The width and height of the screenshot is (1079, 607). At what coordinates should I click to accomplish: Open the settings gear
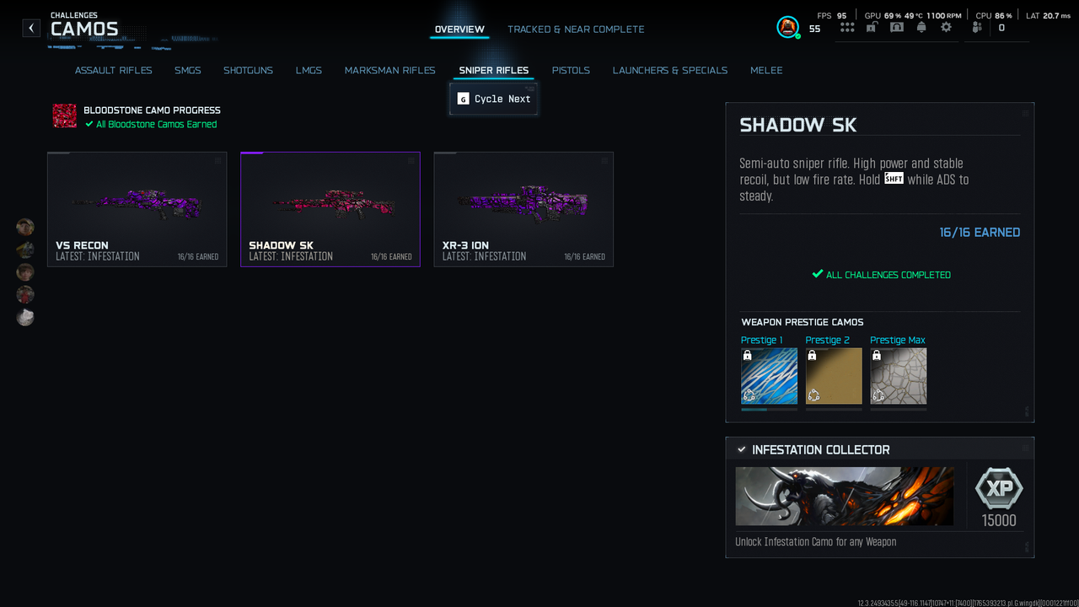coord(946,27)
